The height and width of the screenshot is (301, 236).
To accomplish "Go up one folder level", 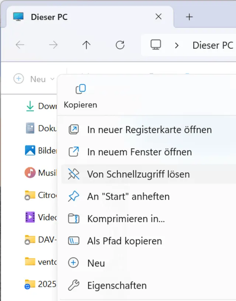I will (x=86, y=45).
